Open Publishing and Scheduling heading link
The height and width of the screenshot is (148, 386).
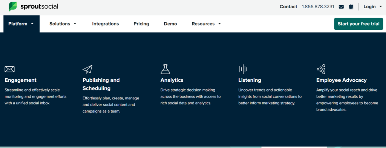click(101, 84)
